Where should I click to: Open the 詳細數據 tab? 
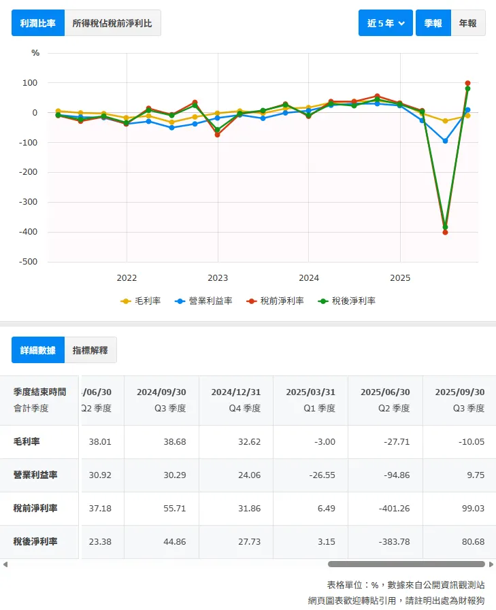click(x=38, y=350)
